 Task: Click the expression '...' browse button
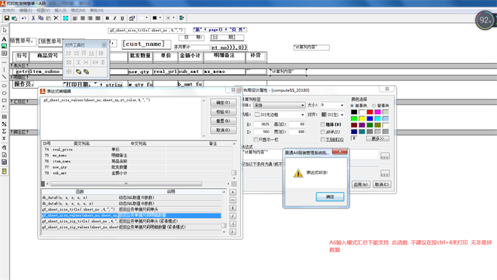click(385, 156)
